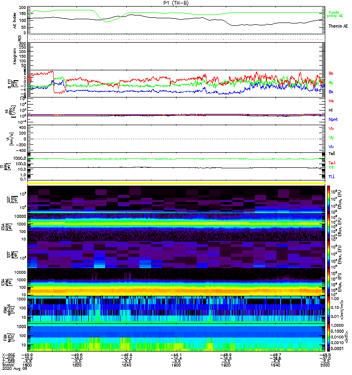This screenshot has width=352, height=375.
Task: Click the 'Keogram' axis label
Action: tap(15, 56)
